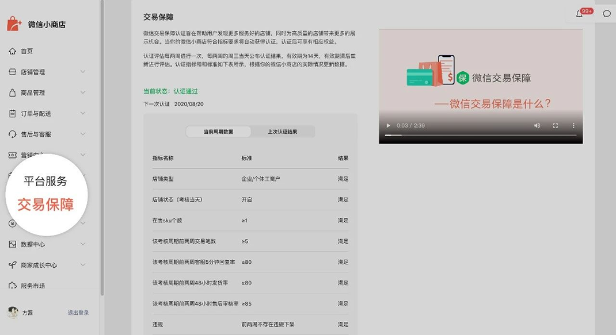Open video more options three-dot menu
This screenshot has width=616, height=335.
click(x=573, y=125)
